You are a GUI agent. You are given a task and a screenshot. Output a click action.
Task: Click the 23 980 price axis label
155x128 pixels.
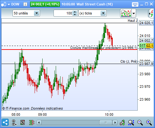(x=145, y=74)
